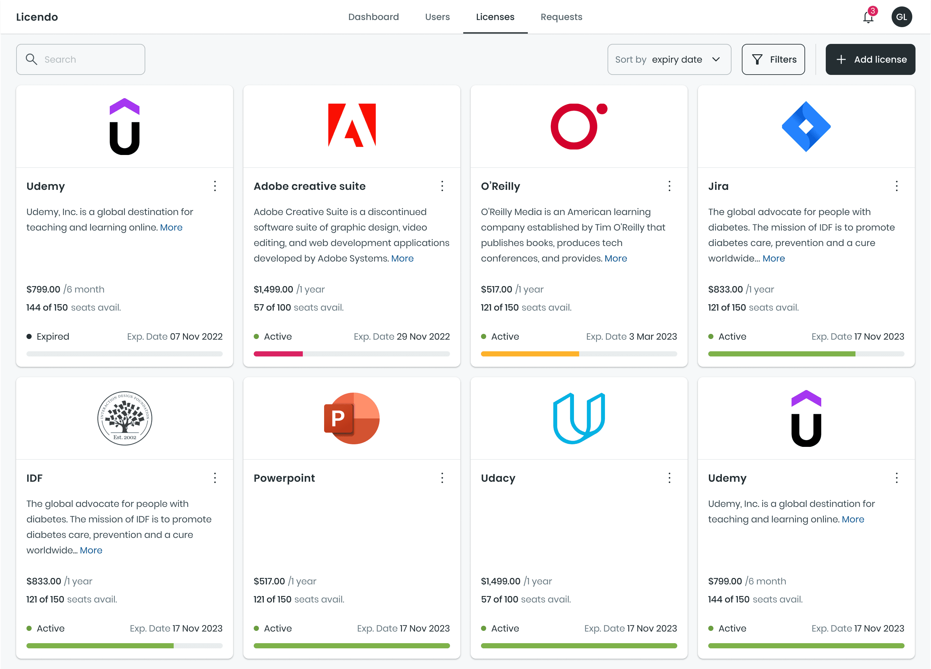This screenshot has height=669, width=931.
Task: Click the GL user avatar
Action: (901, 17)
